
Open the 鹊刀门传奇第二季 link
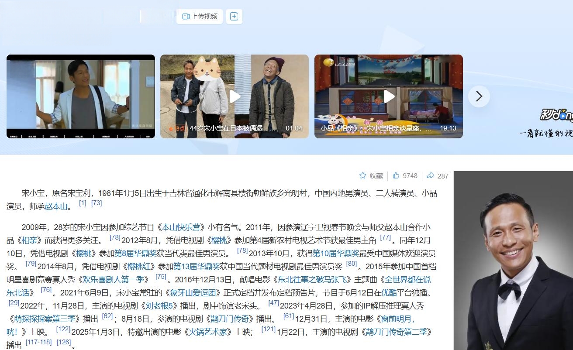(397, 332)
